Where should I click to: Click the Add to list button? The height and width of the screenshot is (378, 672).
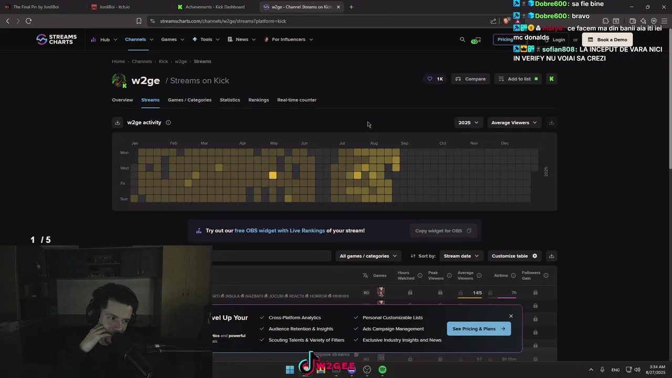tap(518, 79)
